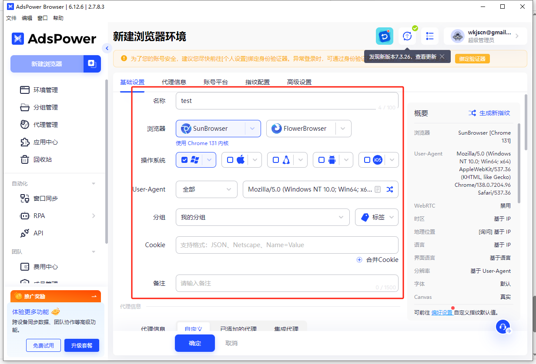Click the user avatar icon
Viewport: 536px width, 364px height.
[458, 36]
